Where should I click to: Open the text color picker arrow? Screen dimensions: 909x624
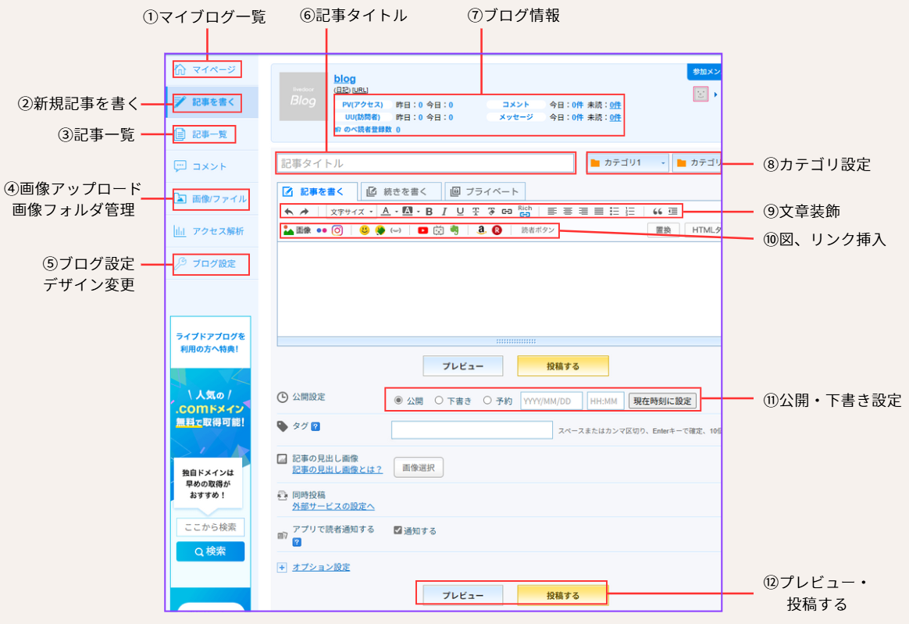[396, 212]
